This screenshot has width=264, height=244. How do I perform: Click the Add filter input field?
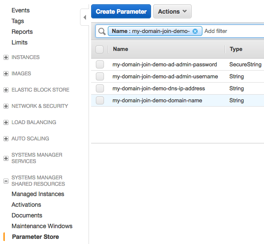(231, 31)
